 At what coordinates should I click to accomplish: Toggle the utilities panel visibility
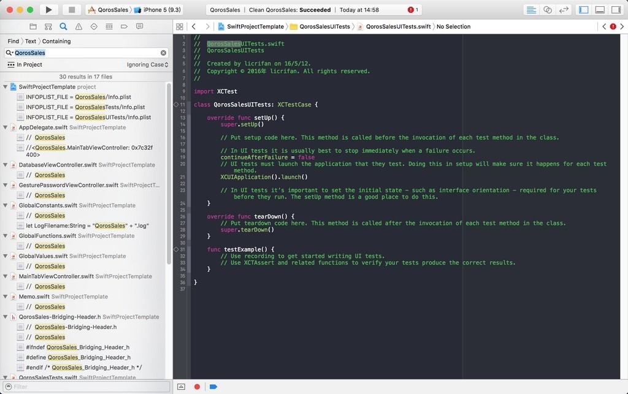(x=616, y=10)
